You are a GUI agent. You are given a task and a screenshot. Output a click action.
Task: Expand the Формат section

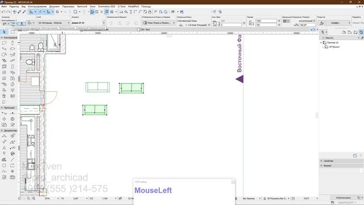[x=321, y=166]
